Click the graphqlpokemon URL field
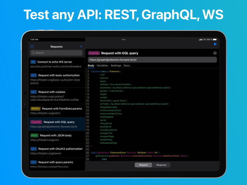 (x=152, y=59)
